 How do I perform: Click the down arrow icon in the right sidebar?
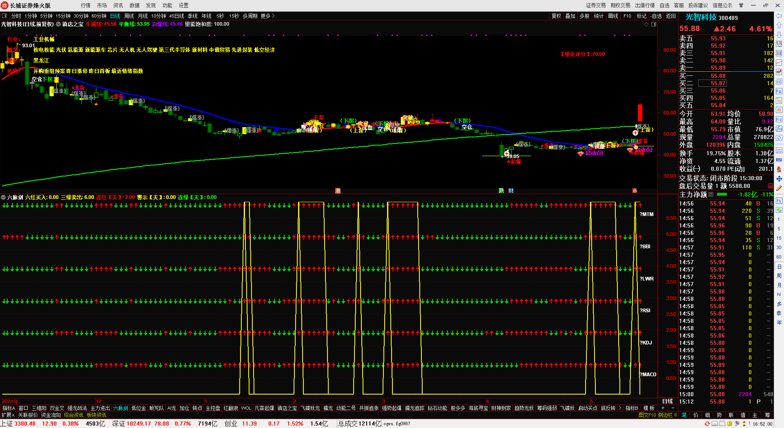tap(779, 35)
